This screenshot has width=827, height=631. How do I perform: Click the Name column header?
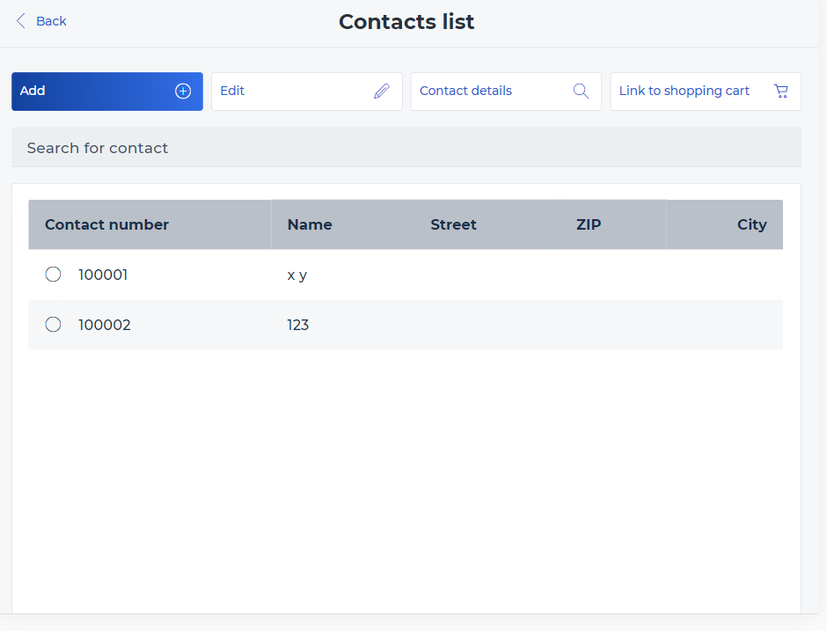point(310,224)
